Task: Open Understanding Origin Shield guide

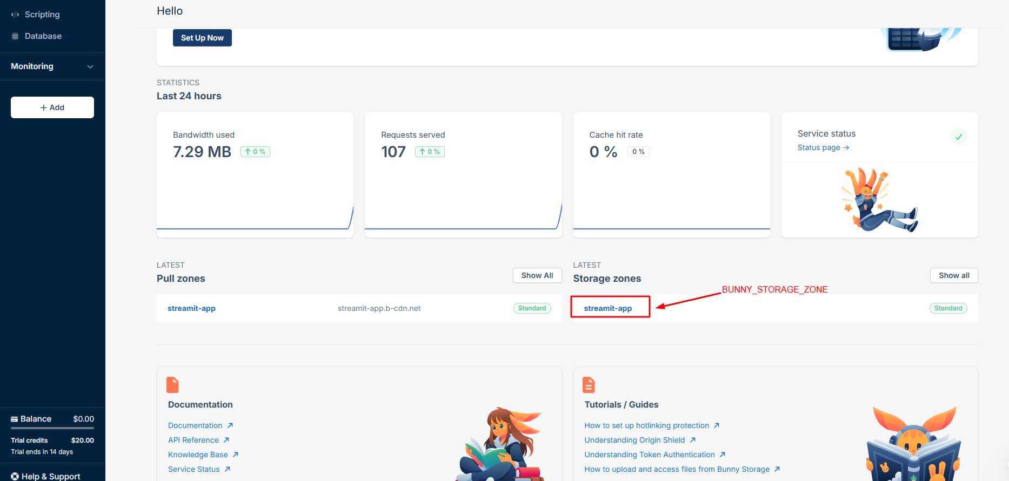Action: [x=634, y=440]
